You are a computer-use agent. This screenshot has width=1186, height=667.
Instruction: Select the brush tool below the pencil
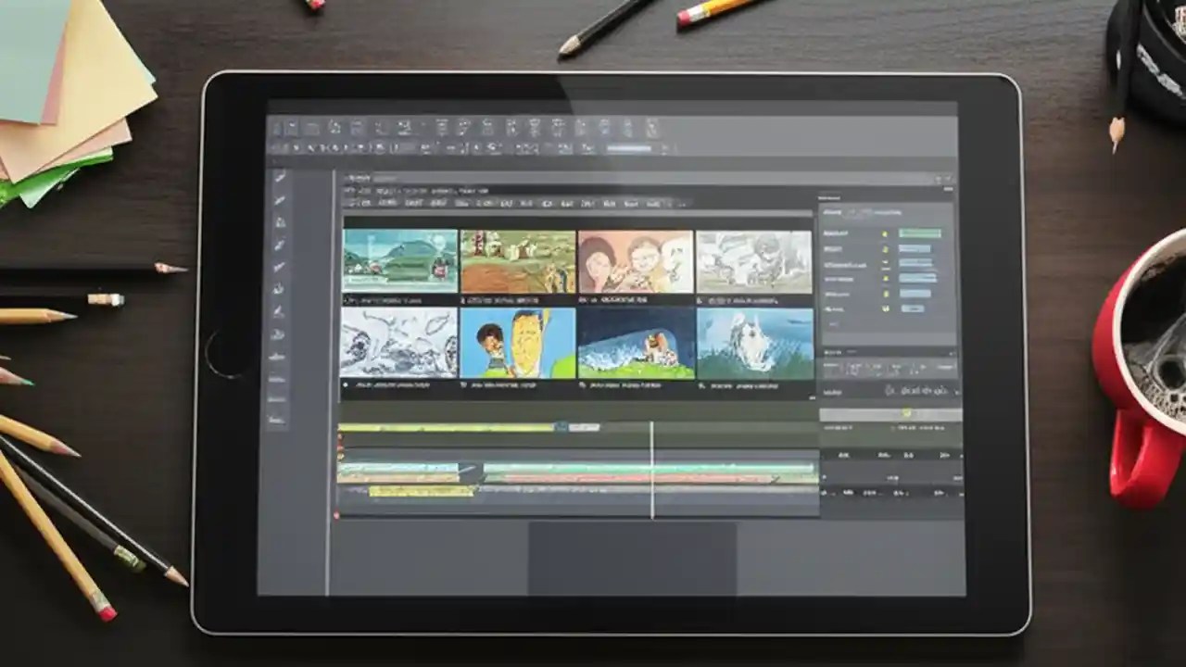click(x=278, y=198)
